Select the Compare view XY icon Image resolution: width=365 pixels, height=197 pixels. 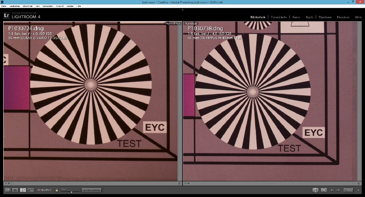point(23,190)
